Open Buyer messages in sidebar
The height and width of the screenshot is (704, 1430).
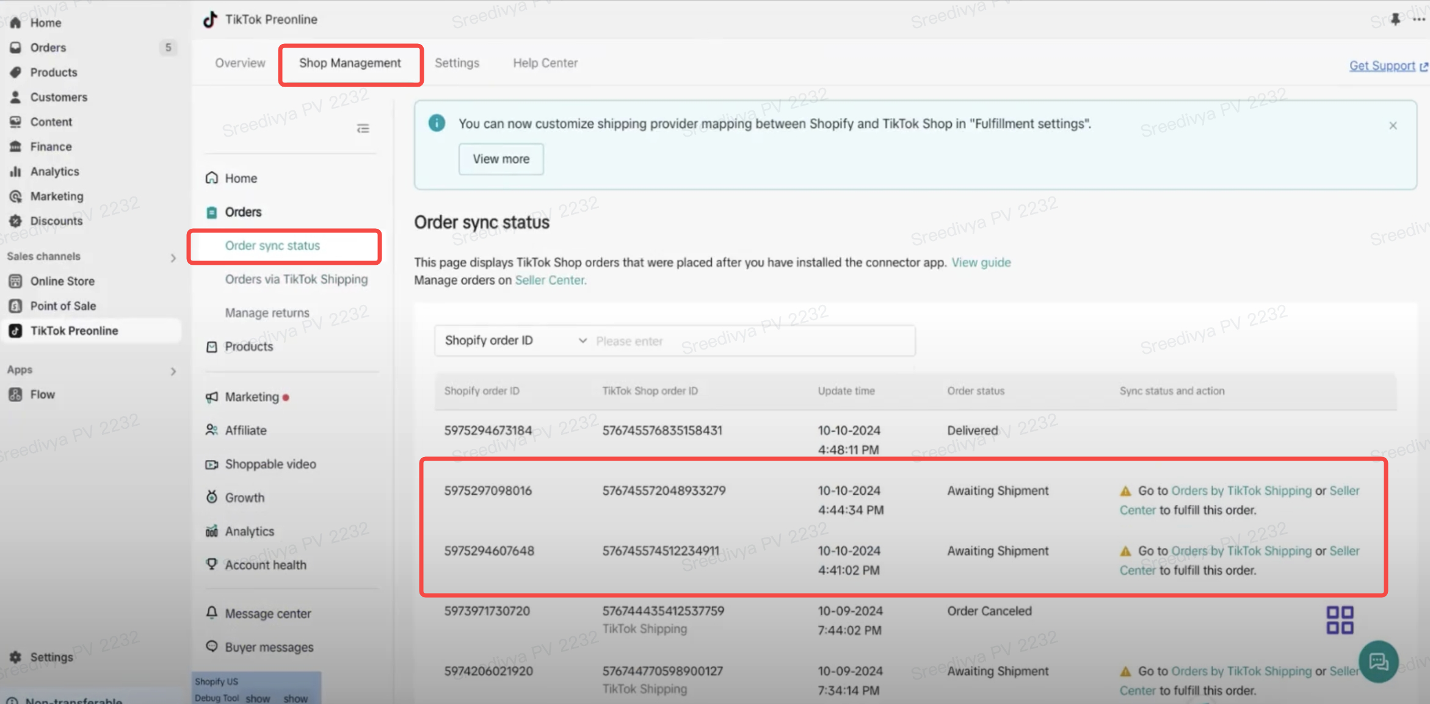click(269, 647)
